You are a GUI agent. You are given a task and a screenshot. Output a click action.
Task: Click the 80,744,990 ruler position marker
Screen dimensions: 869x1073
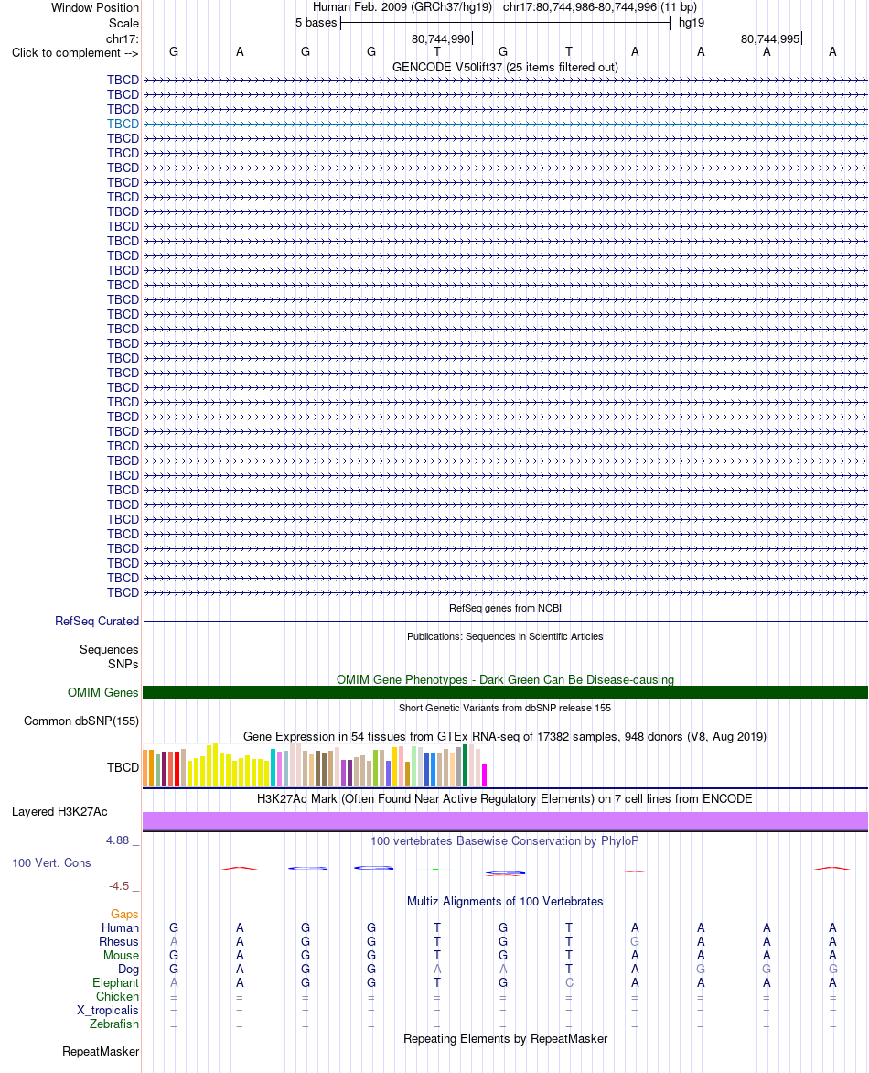[x=441, y=39]
